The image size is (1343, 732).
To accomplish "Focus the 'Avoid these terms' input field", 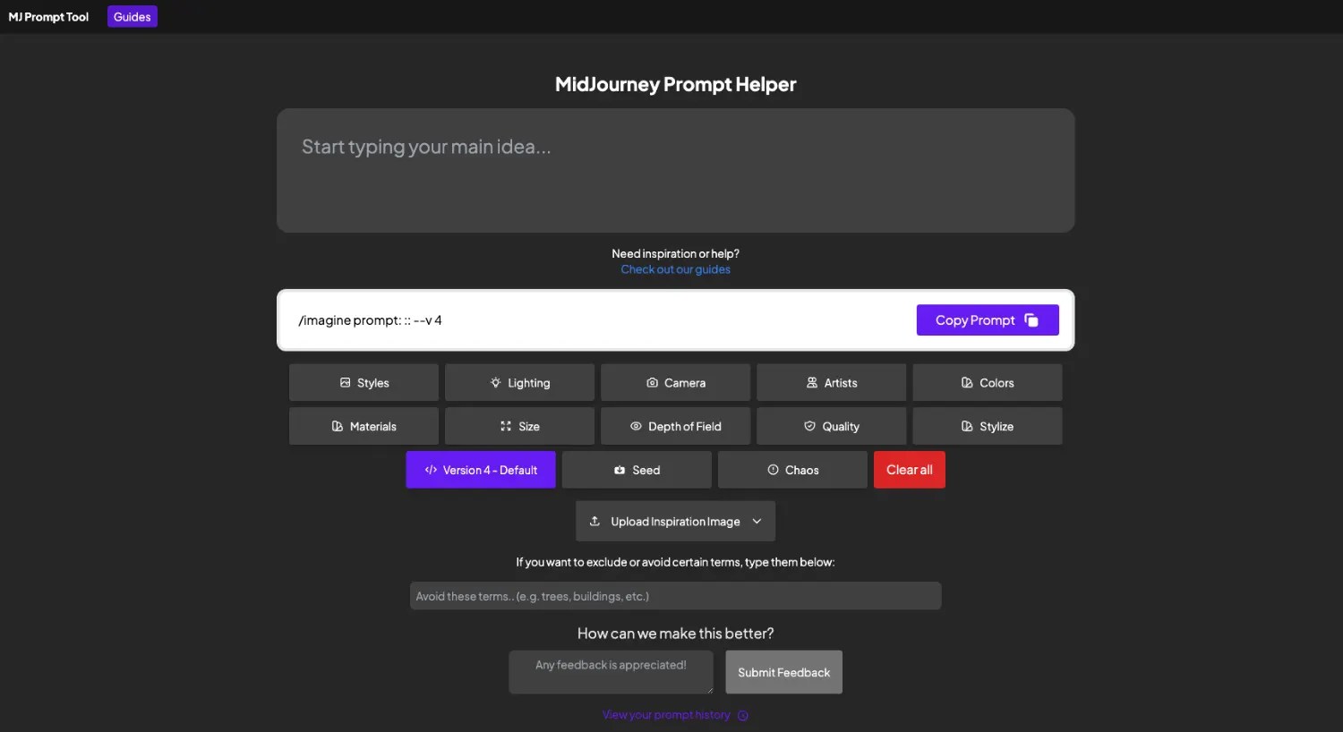I will coord(675,596).
